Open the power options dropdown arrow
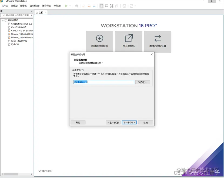This screenshot has width=224, height=178. coord(70,6)
